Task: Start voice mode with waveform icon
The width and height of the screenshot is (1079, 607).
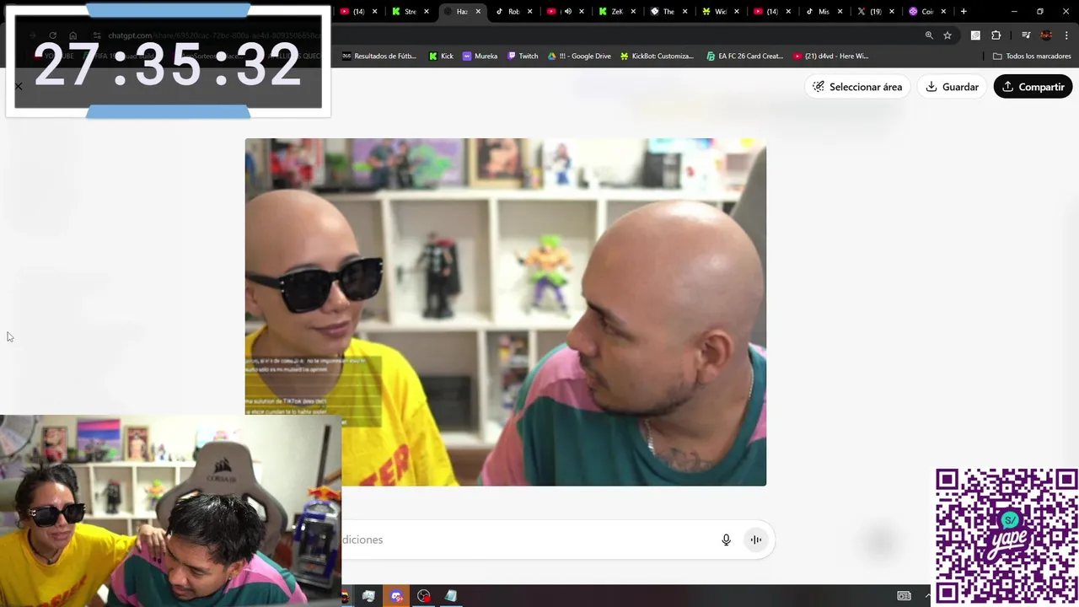Action: click(756, 540)
